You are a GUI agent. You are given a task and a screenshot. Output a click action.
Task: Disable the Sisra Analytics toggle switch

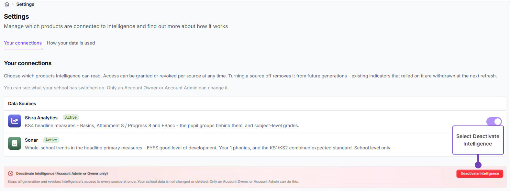click(494, 121)
